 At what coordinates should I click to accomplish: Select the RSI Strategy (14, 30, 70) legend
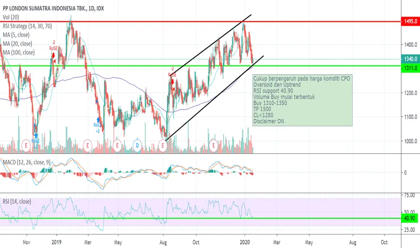(x=27, y=26)
